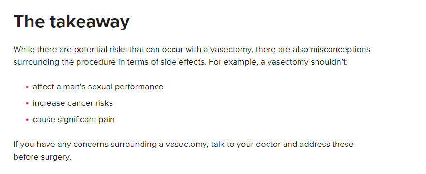Viewport: 426px width, 174px height.
Task: Click the pink bullet before "cause significant pain"
Action: click(27, 120)
